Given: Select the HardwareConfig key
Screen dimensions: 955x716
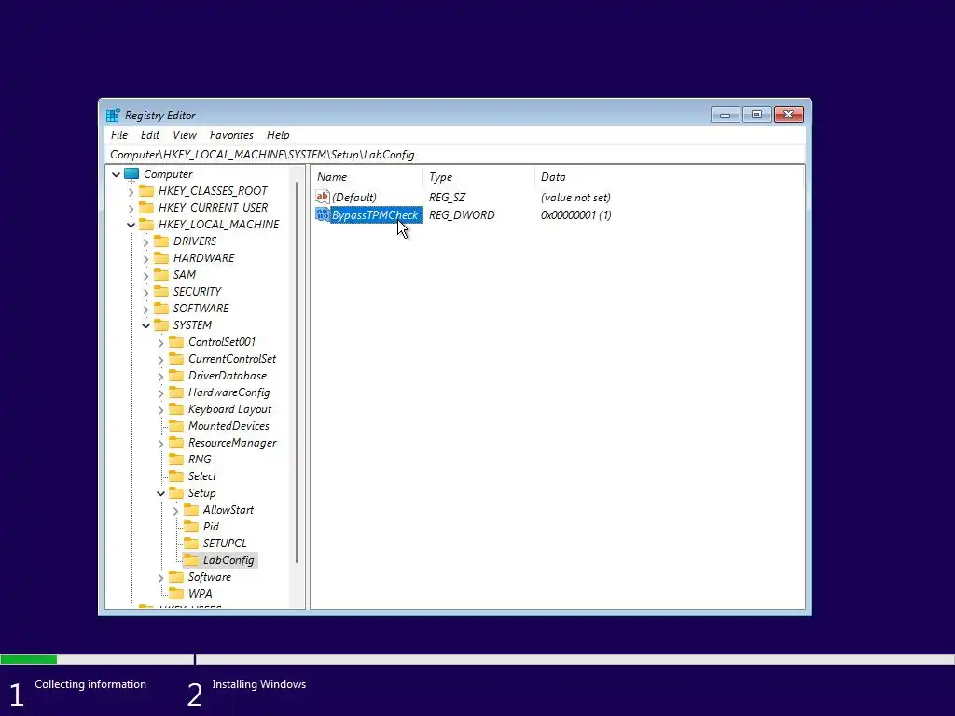Looking at the screenshot, I should [x=229, y=392].
